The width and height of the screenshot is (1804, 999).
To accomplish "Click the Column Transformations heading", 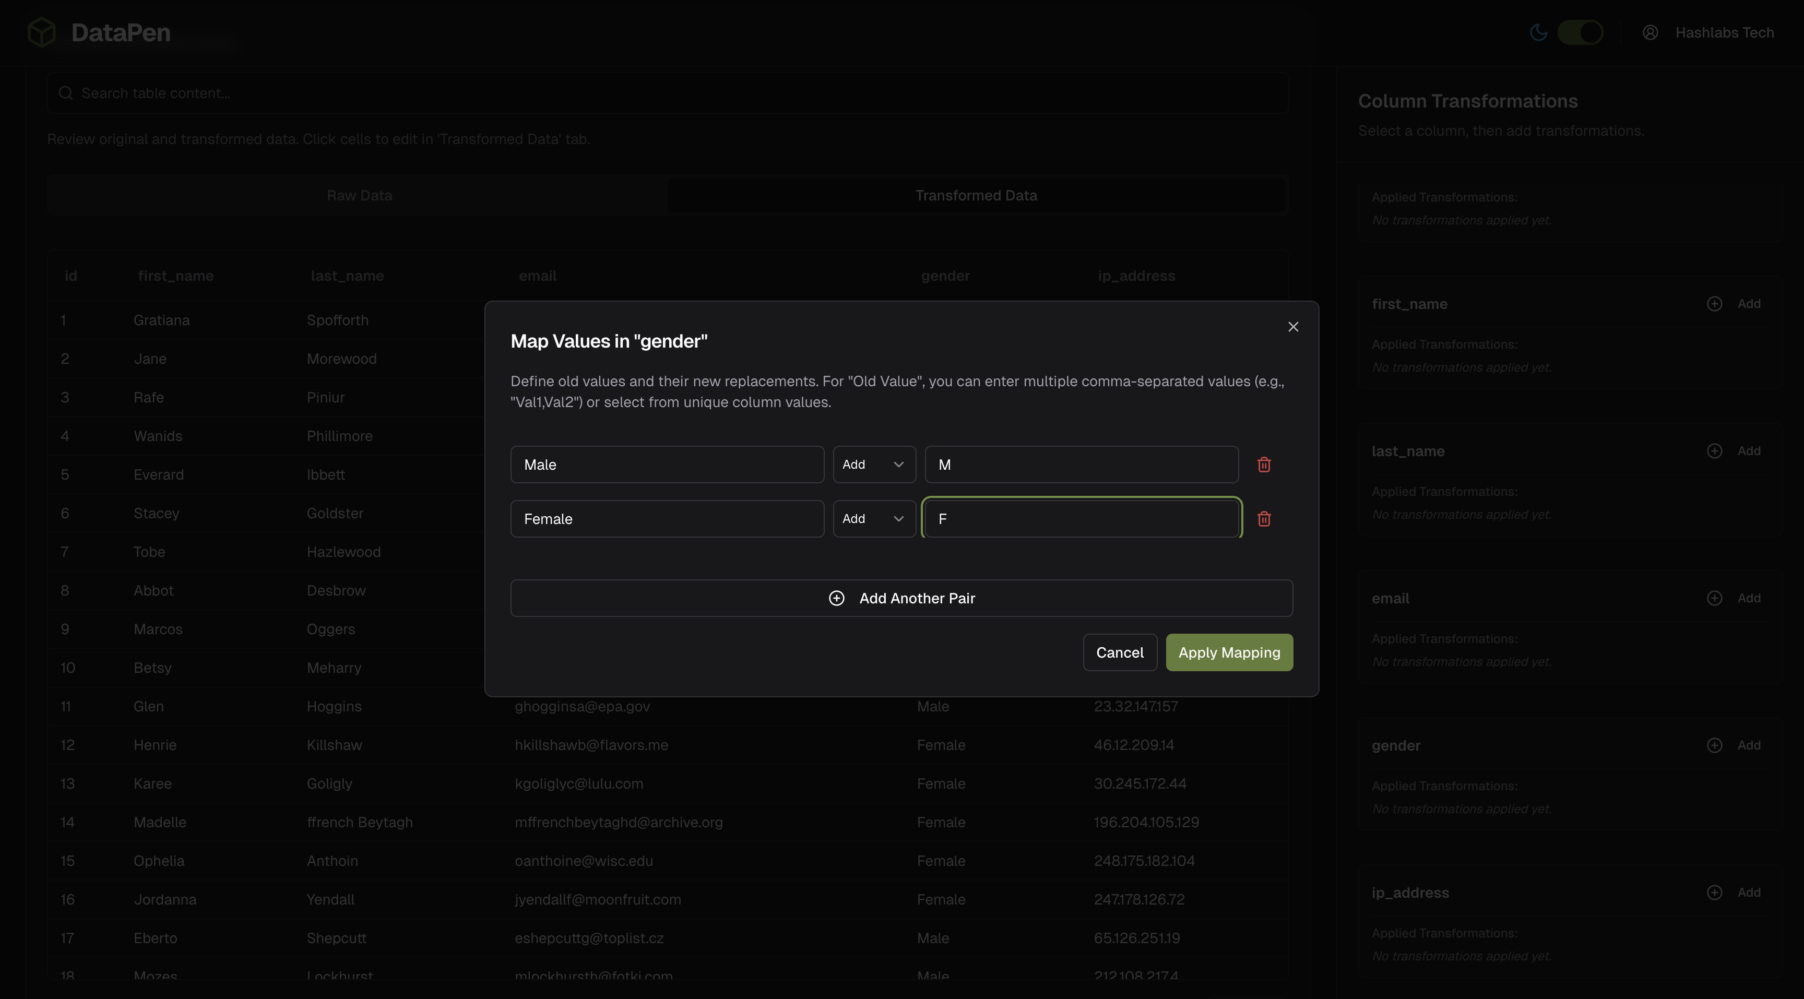I will [x=1467, y=101].
